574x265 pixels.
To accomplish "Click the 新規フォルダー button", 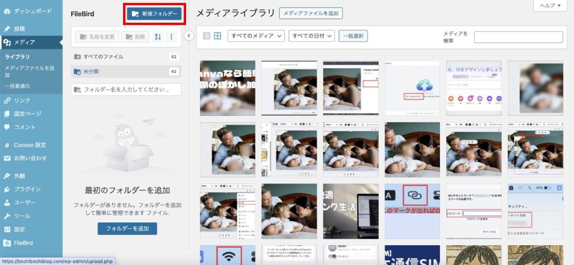I will coord(154,14).
